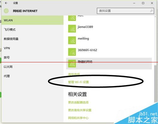The image size is (158, 124).
Task: Focus the 查找设置 search field
Action: [125, 11]
